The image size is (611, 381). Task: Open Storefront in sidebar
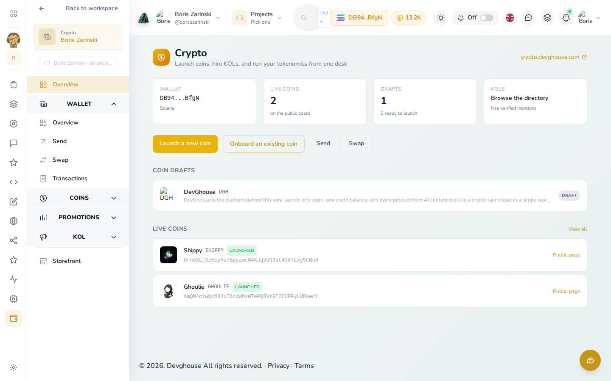(x=78, y=261)
